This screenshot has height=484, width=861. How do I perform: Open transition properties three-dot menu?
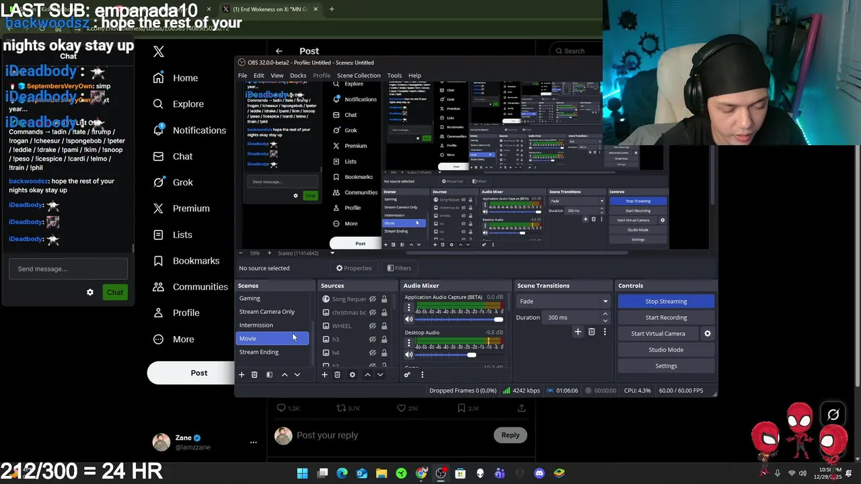click(x=605, y=331)
